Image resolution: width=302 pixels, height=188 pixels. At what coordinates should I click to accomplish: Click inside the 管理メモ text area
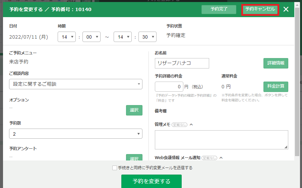click(x=222, y=140)
